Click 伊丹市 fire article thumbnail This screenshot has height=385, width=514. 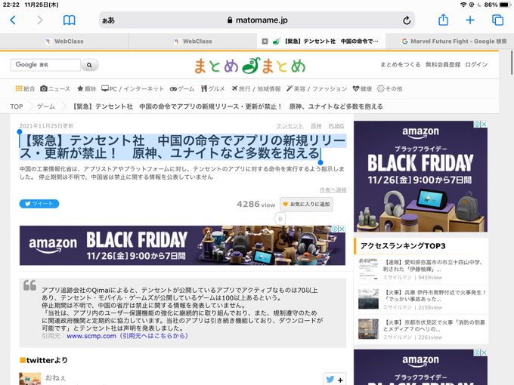point(368,299)
